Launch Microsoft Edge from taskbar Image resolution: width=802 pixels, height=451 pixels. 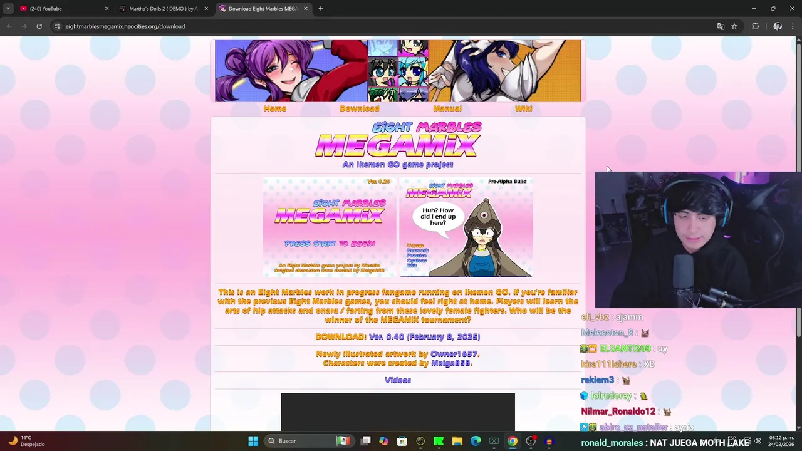point(476,441)
